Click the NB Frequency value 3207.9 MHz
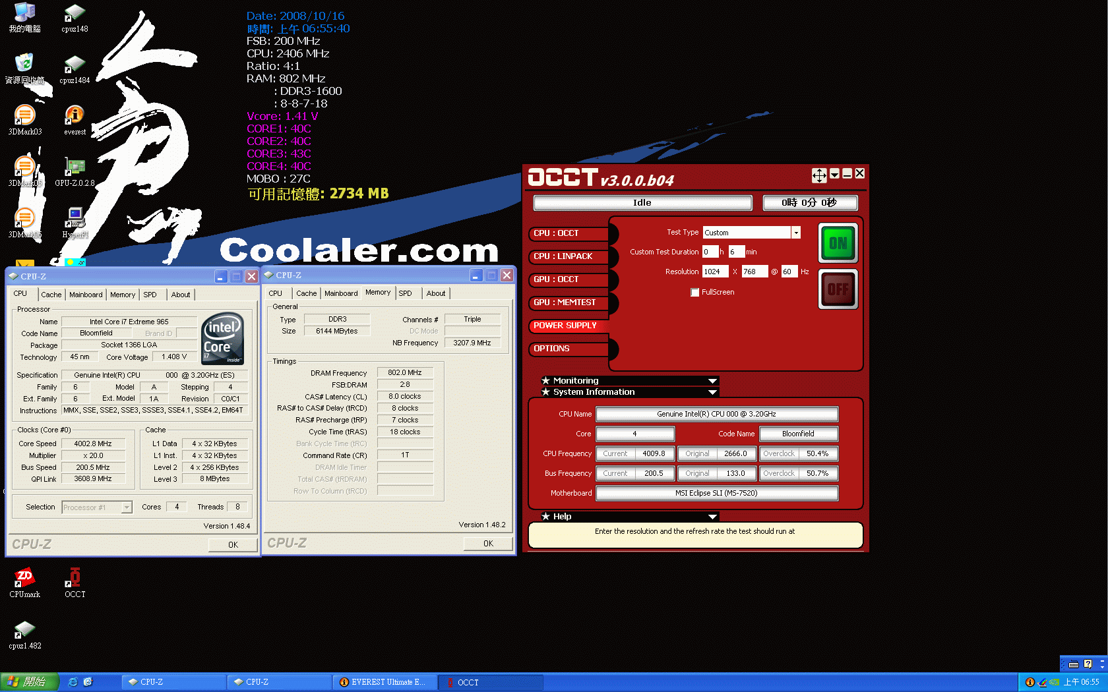 (472, 343)
